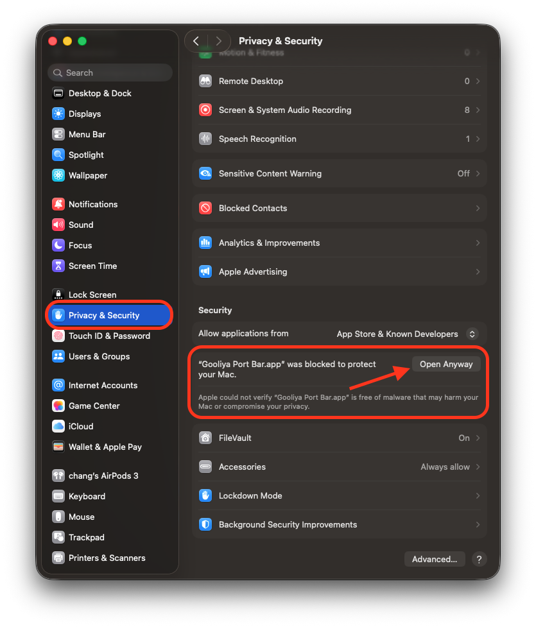
Task: Open Internet Accounts settings
Action: (x=110, y=385)
